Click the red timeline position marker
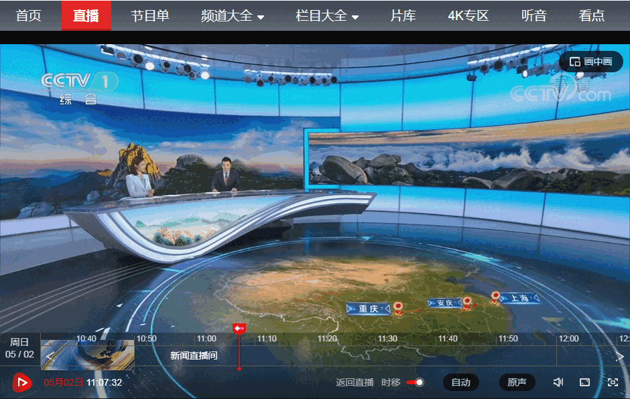 point(239,329)
